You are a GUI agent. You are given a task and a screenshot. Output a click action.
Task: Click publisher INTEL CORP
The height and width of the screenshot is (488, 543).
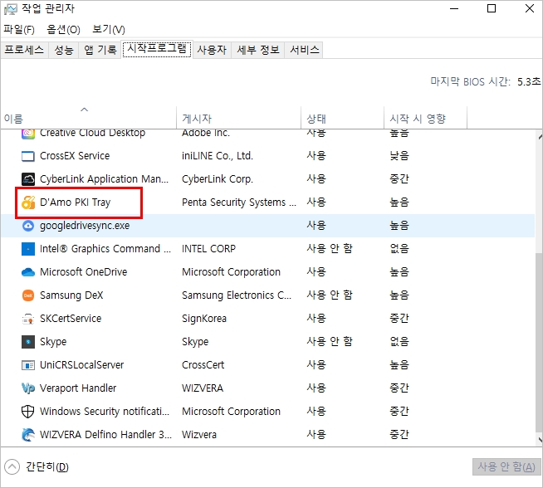[x=208, y=249]
